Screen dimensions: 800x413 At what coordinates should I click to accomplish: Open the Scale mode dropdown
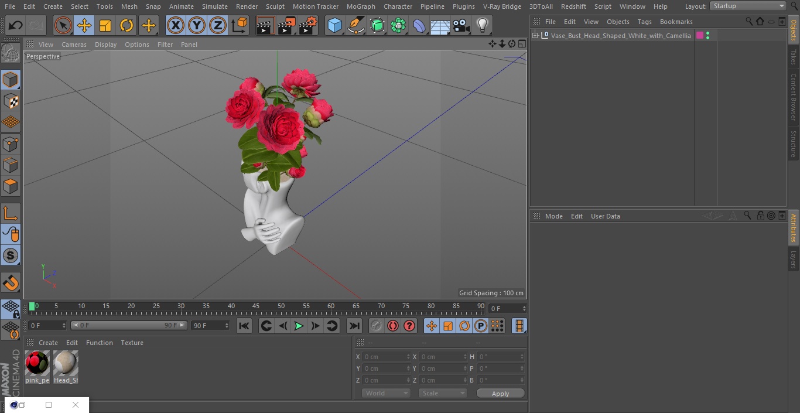(443, 393)
